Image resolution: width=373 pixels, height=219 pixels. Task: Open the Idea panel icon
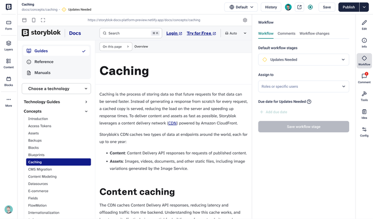(364, 114)
